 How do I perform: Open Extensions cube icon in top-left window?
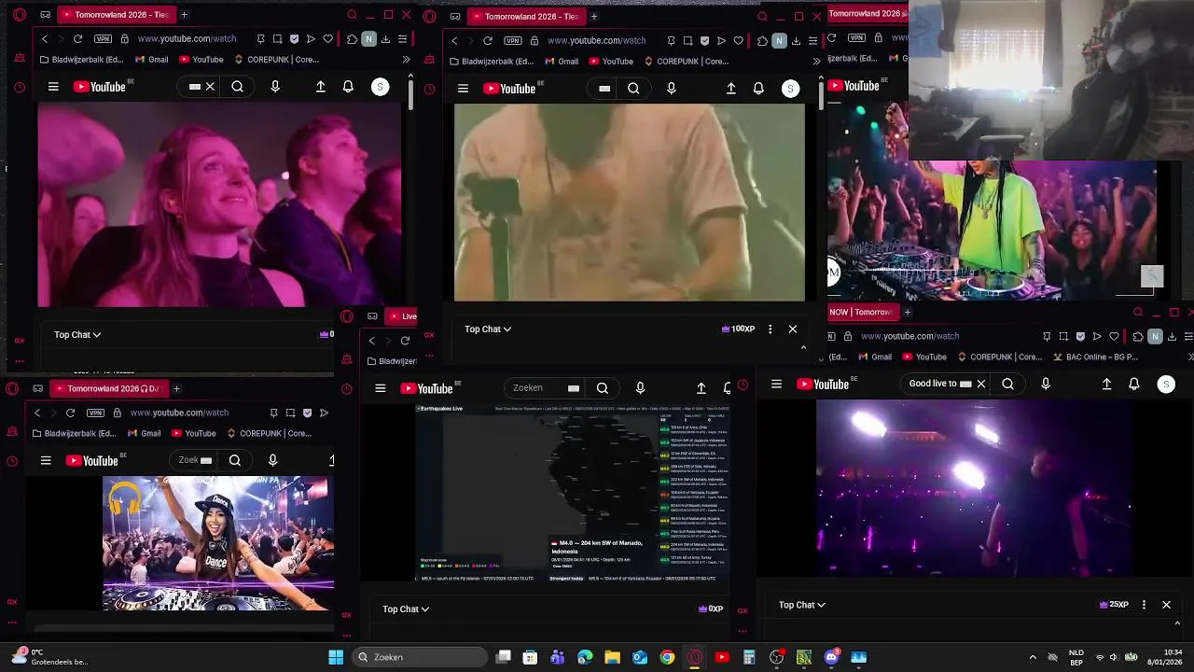click(352, 39)
